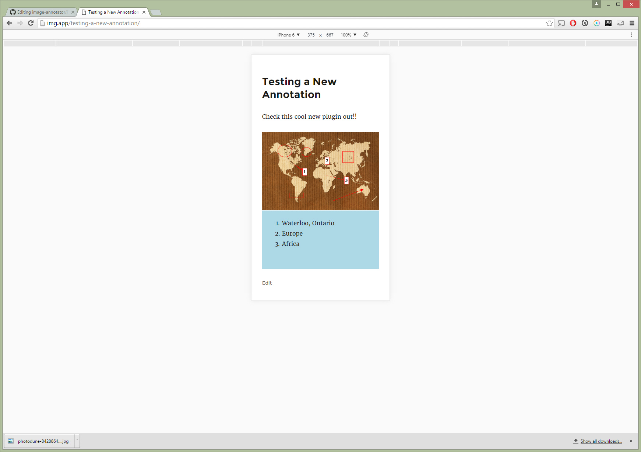
Task: Open the device toolbar three-dot menu
Action: 631,35
